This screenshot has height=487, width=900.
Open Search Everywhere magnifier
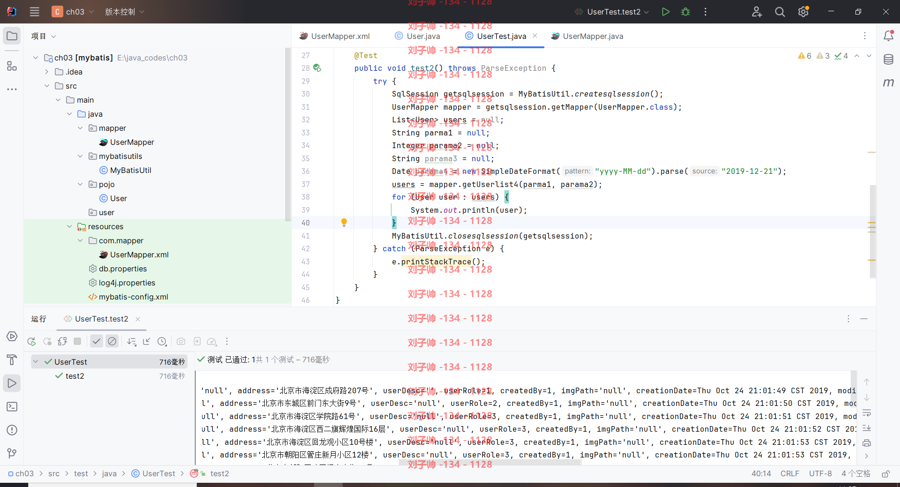click(780, 12)
